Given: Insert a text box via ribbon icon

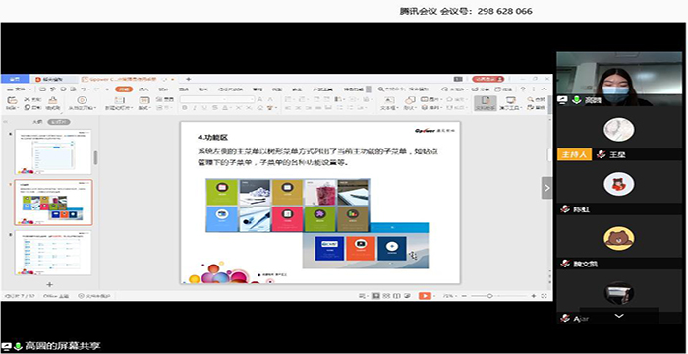Looking at the screenshot, I should (389, 100).
